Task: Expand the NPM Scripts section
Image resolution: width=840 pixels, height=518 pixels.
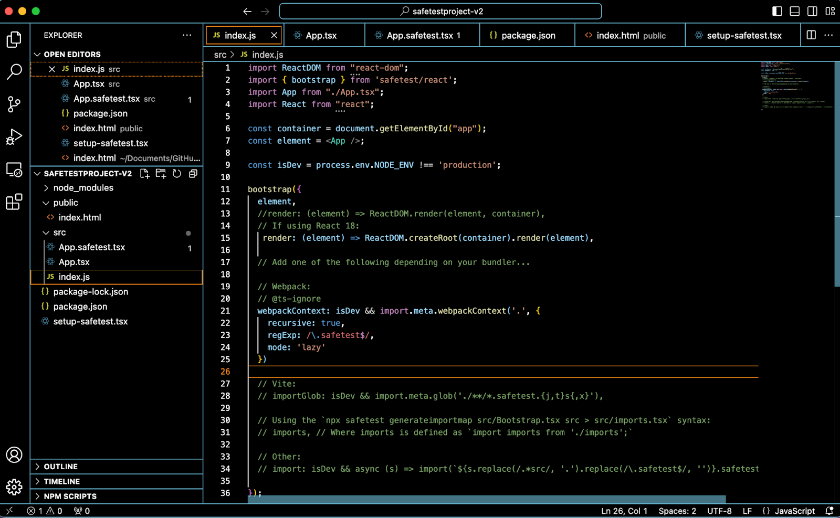Action: [117, 496]
